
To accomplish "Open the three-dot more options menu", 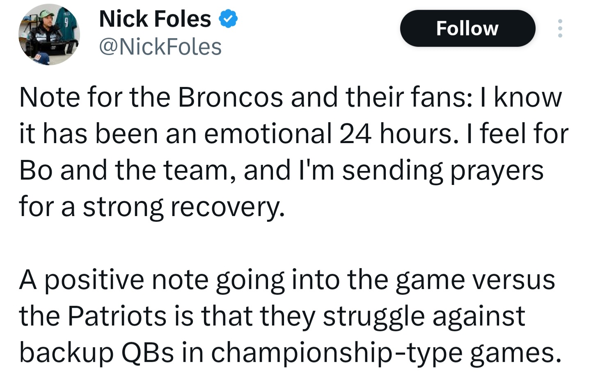I will 560,28.
